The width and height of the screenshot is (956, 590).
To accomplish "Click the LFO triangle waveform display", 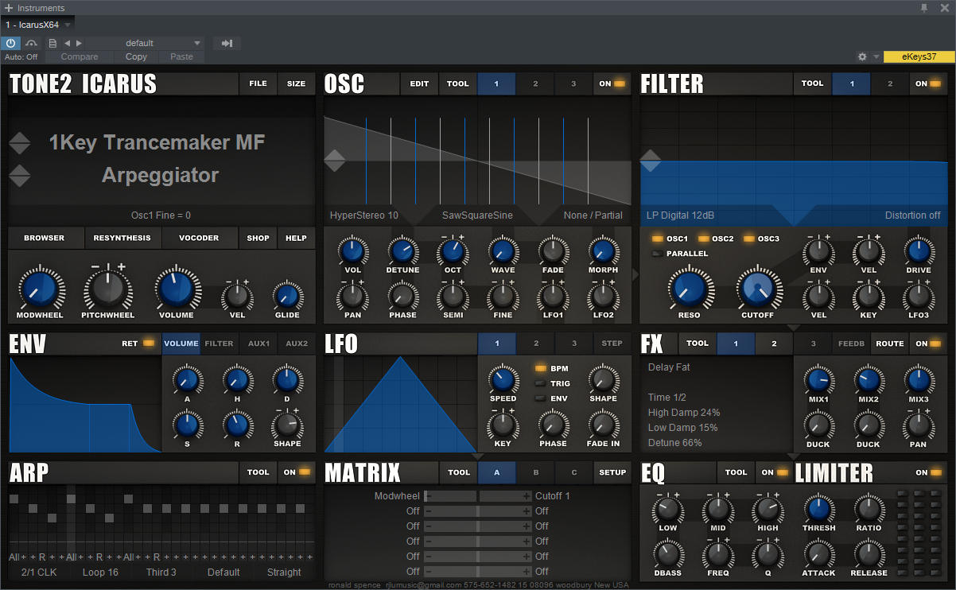I will [x=400, y=404].
